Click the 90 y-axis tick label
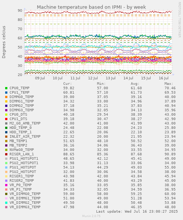Viewport: 183px width, 220px height. click(20, 11)
